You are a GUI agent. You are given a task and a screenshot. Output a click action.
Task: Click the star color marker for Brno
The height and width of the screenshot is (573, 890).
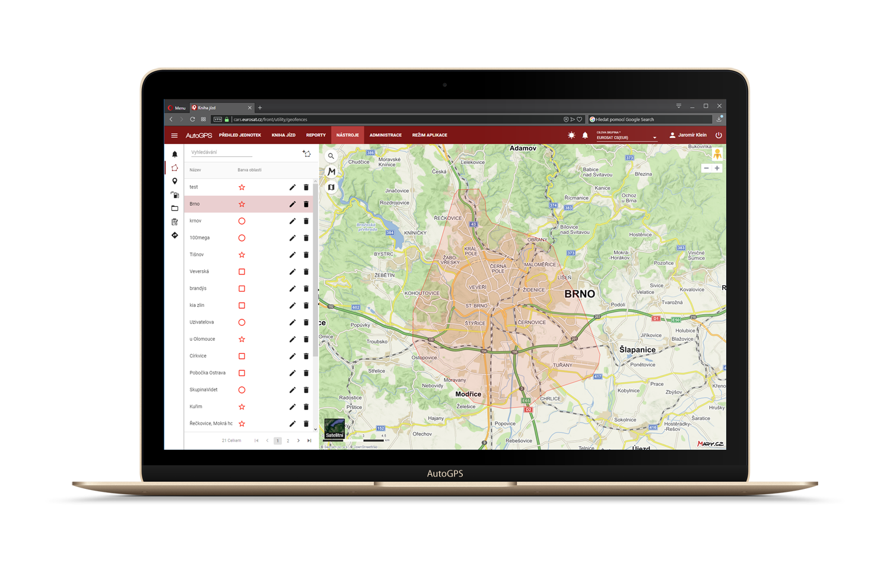[241, 204]
